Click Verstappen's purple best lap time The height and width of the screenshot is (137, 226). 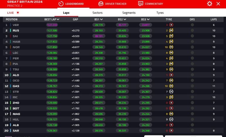point(52,25)
